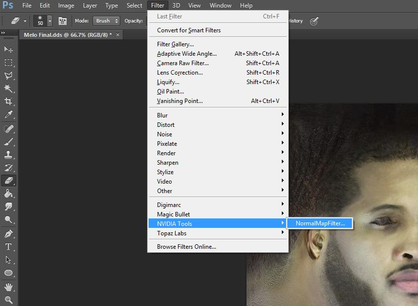
Task: Open Lens Correction filter
Action: point(218,73)
